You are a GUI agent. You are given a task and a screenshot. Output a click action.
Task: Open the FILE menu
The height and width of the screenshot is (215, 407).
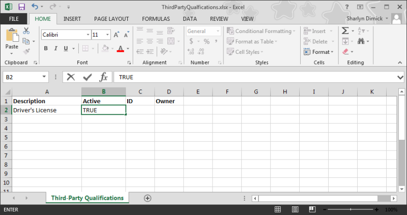tap(14, 19)
